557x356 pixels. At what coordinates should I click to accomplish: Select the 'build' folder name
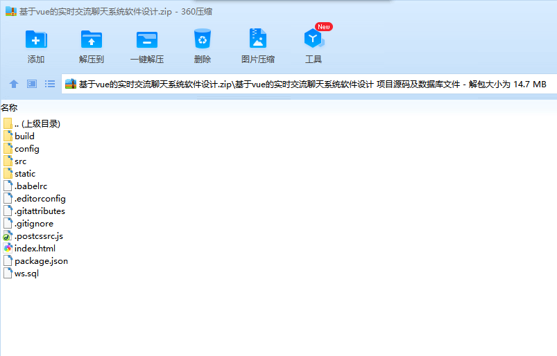click(x=24, y=136)
